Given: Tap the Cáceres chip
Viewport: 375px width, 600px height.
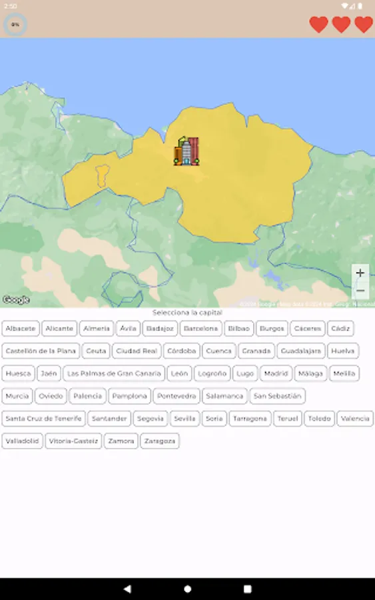Looking at the screenshot, I should click(x=308, y=328).
